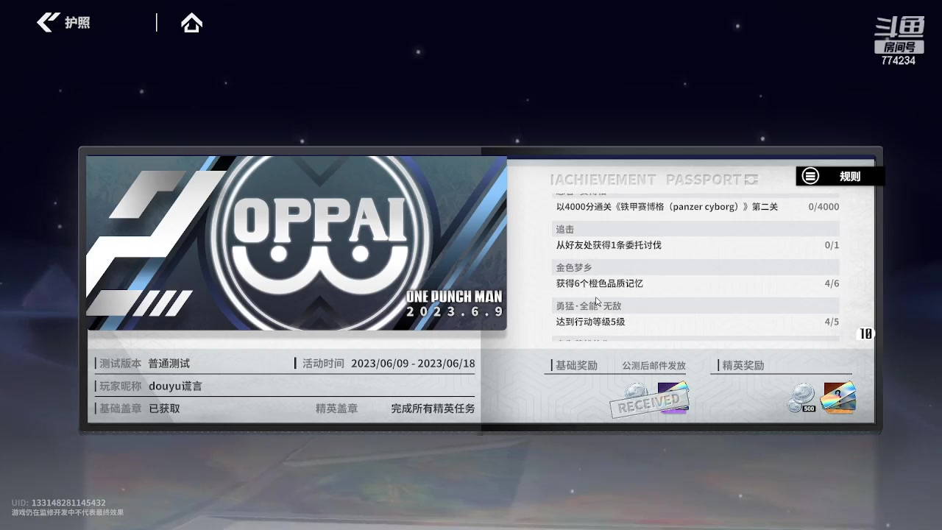Click the 4/5 progress value
This screenshot has height=530, width=942.
[x=832, y=322]
